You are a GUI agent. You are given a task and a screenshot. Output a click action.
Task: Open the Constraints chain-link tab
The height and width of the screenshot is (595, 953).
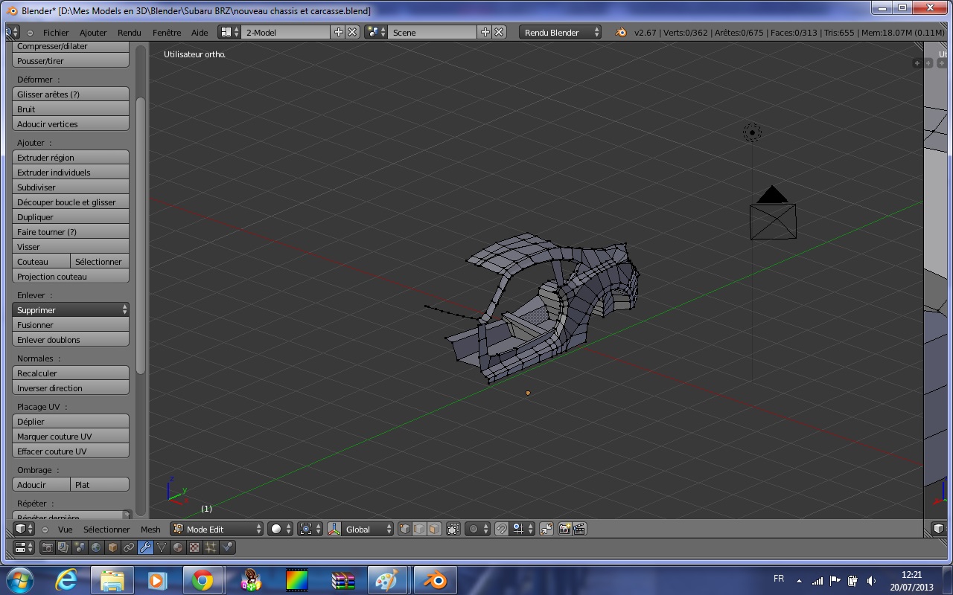click(x=129, y=547)
